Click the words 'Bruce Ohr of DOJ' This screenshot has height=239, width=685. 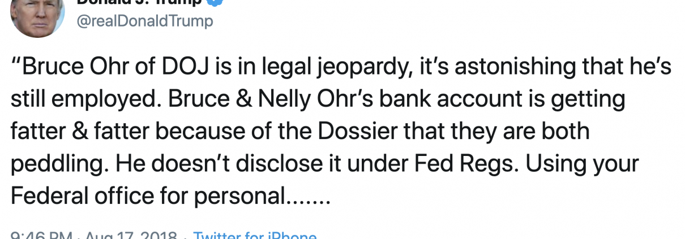108,67
